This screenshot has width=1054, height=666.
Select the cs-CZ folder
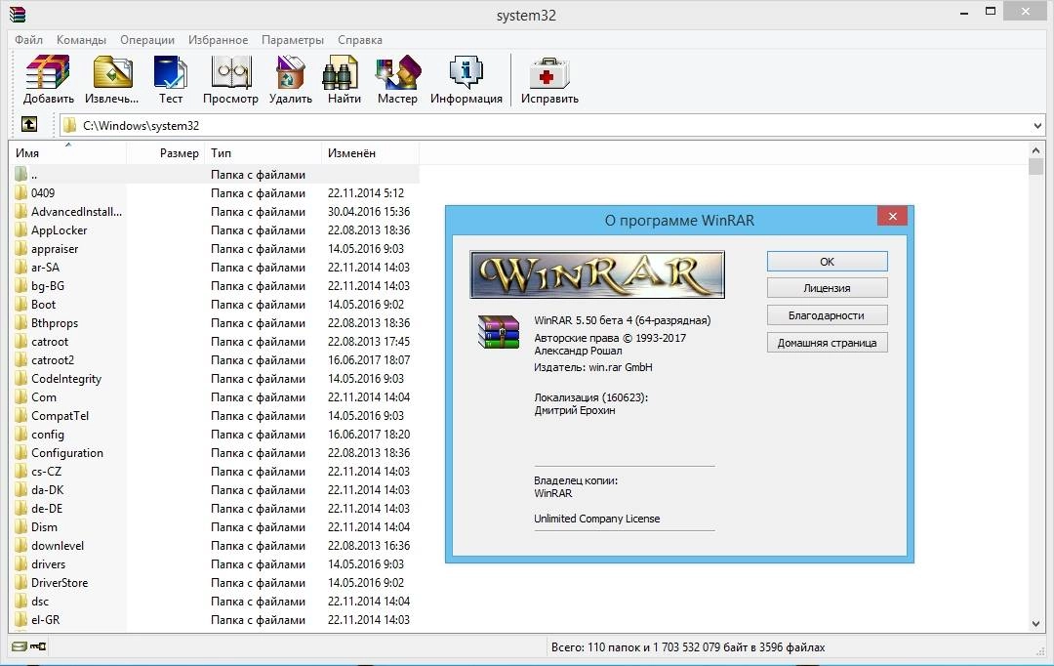(47, 472)
